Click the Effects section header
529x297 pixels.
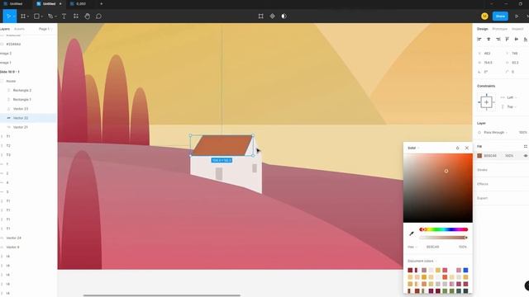click(x=483, y=184)
